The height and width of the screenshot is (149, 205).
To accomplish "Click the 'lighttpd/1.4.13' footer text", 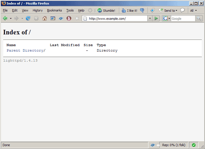I will pyautogui.click(x=20, y=61).
